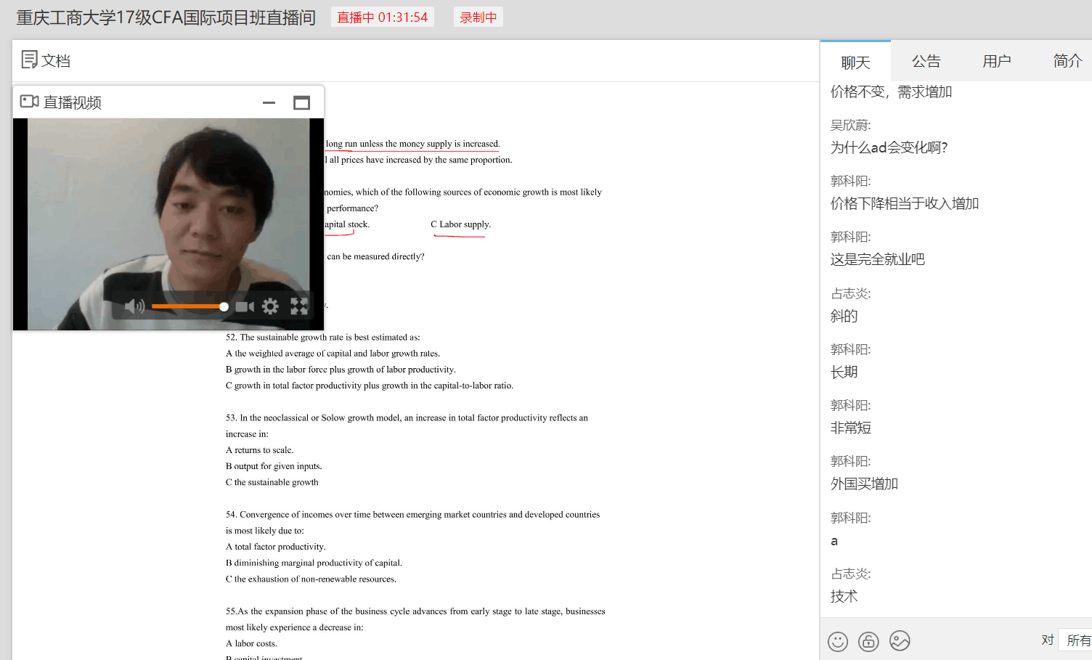Click the 文档 document panel header
The image size is (1092, 660).
(x=46, y=60)
